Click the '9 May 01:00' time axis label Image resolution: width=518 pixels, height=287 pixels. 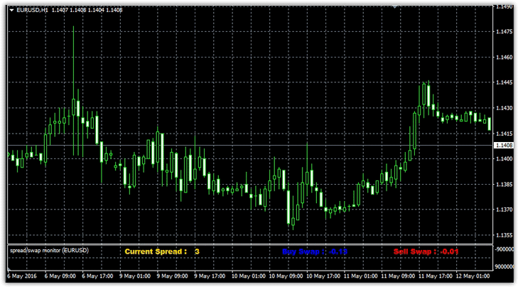[136, 276]
